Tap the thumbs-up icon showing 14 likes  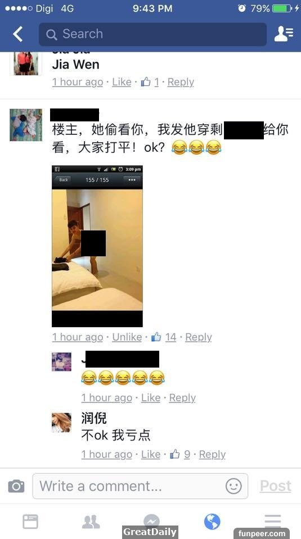tap(156, 337)
